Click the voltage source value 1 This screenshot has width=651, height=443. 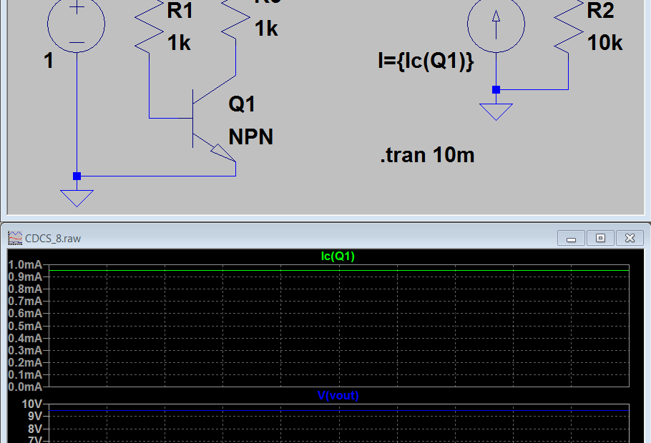pyautogui.click(x=49, y=61)
